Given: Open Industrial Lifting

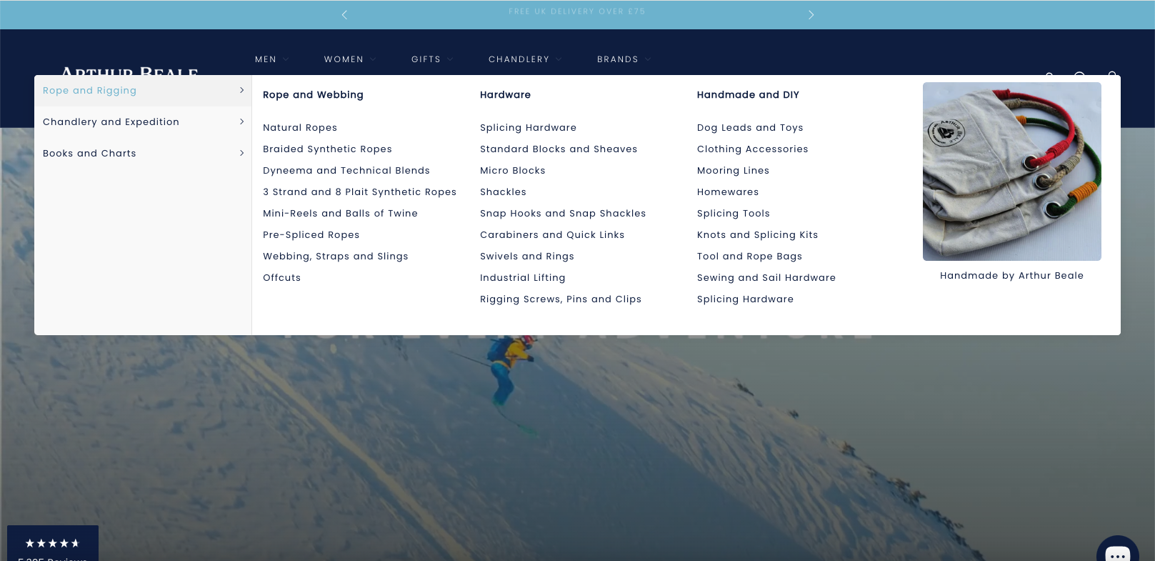Looking at the screenshot, I should click(x=523, y=278).
